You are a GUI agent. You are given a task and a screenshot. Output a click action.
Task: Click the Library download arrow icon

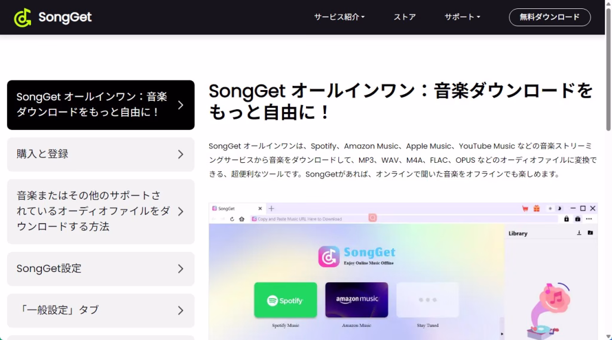click(579, 233)
